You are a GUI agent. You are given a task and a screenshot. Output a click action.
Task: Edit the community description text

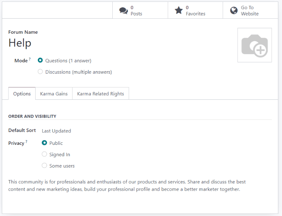coord(127,186)
